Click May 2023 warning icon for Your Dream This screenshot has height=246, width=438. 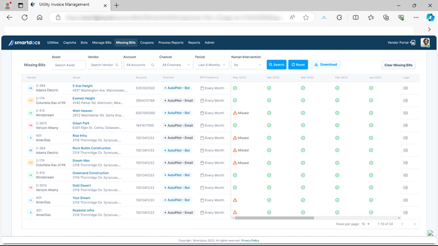click(x=235, y=200)
